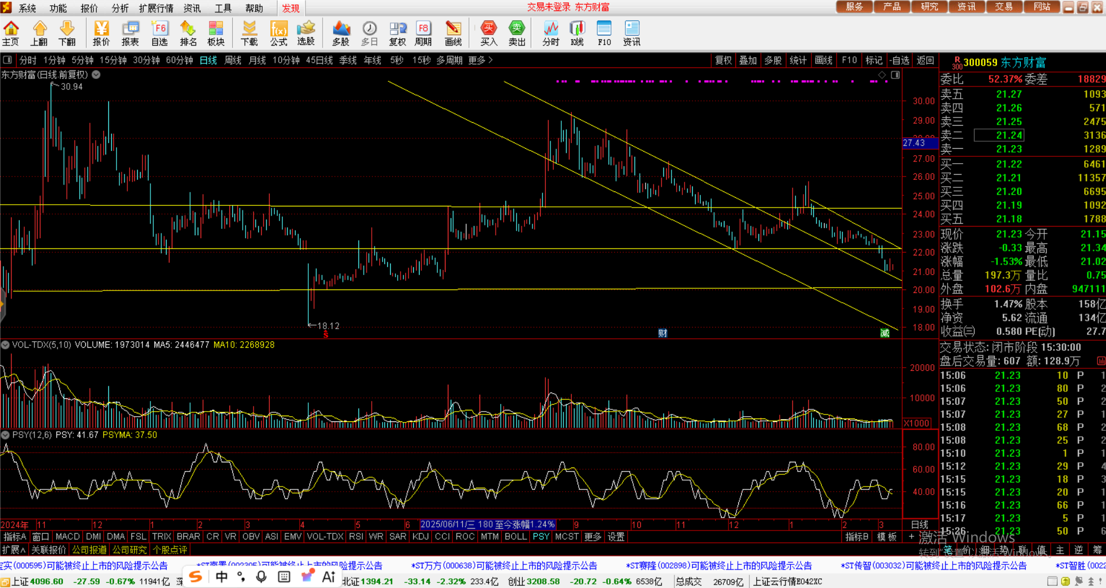Open the F10 company info icon
This screenshot has width=1106, height=588.
(604, 33)
